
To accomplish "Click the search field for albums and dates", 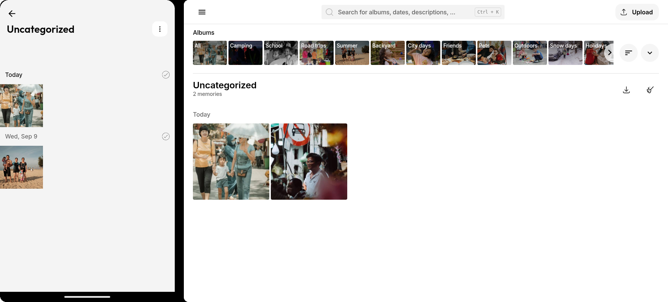I will tap(413, 12).
